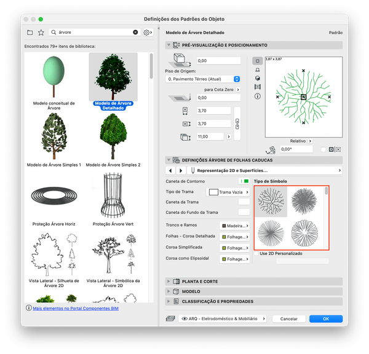Open Coroa Simplificada surface menu
The height and width of the screenshot is (354, 369).
[x=235, y=248]
